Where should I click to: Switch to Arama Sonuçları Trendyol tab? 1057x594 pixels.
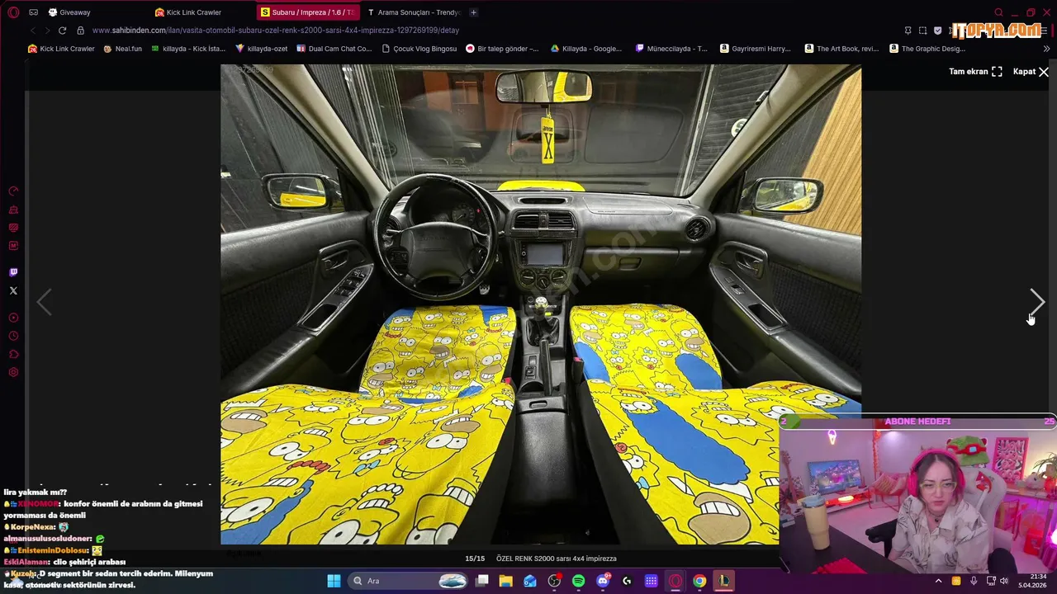pos(414,12)
